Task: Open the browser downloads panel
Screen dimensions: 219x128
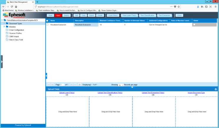Action: [x=198, y=6]
